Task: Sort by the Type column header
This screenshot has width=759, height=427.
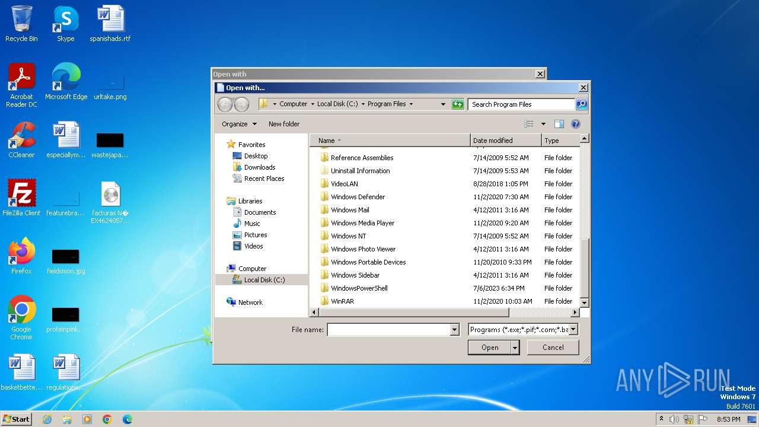Action: point(560,141)
